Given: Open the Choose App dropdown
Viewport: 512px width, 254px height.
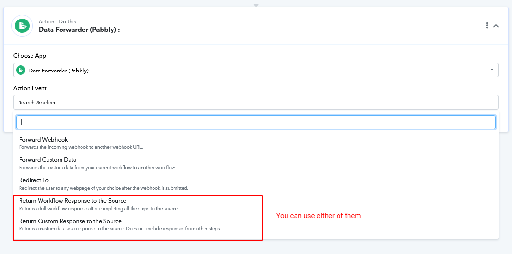Looking at the screenshot, I should click(256, 70).
